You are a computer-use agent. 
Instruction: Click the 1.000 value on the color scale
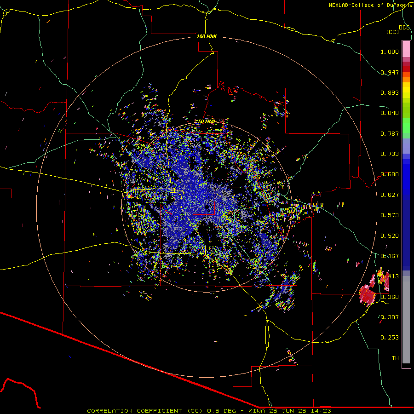390,52
